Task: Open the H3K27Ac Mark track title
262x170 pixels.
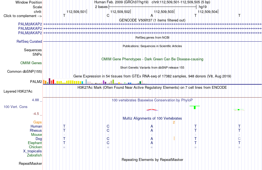Action: (152, 88)
